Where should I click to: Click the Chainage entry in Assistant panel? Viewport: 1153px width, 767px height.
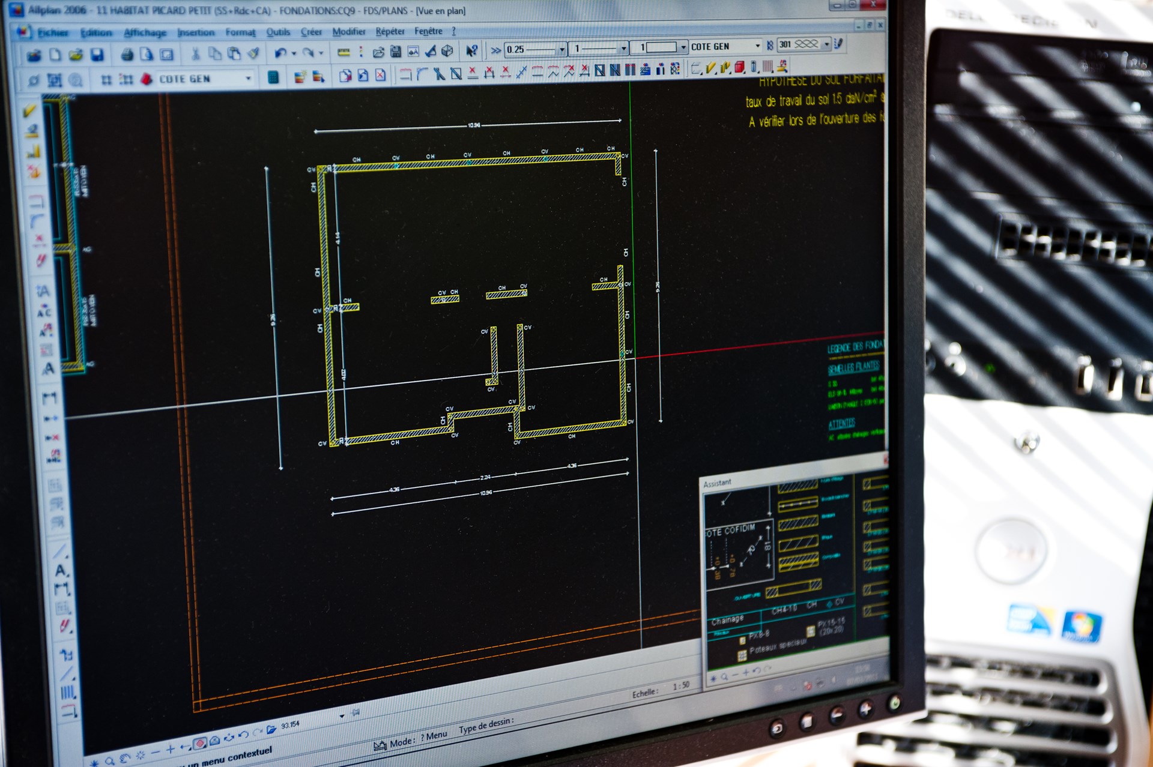[727, 620]
